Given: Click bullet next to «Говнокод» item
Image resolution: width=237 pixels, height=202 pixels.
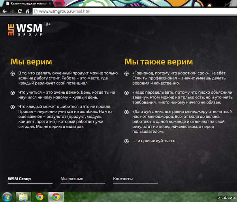Looking at the screenshot, I should [126, 74].
